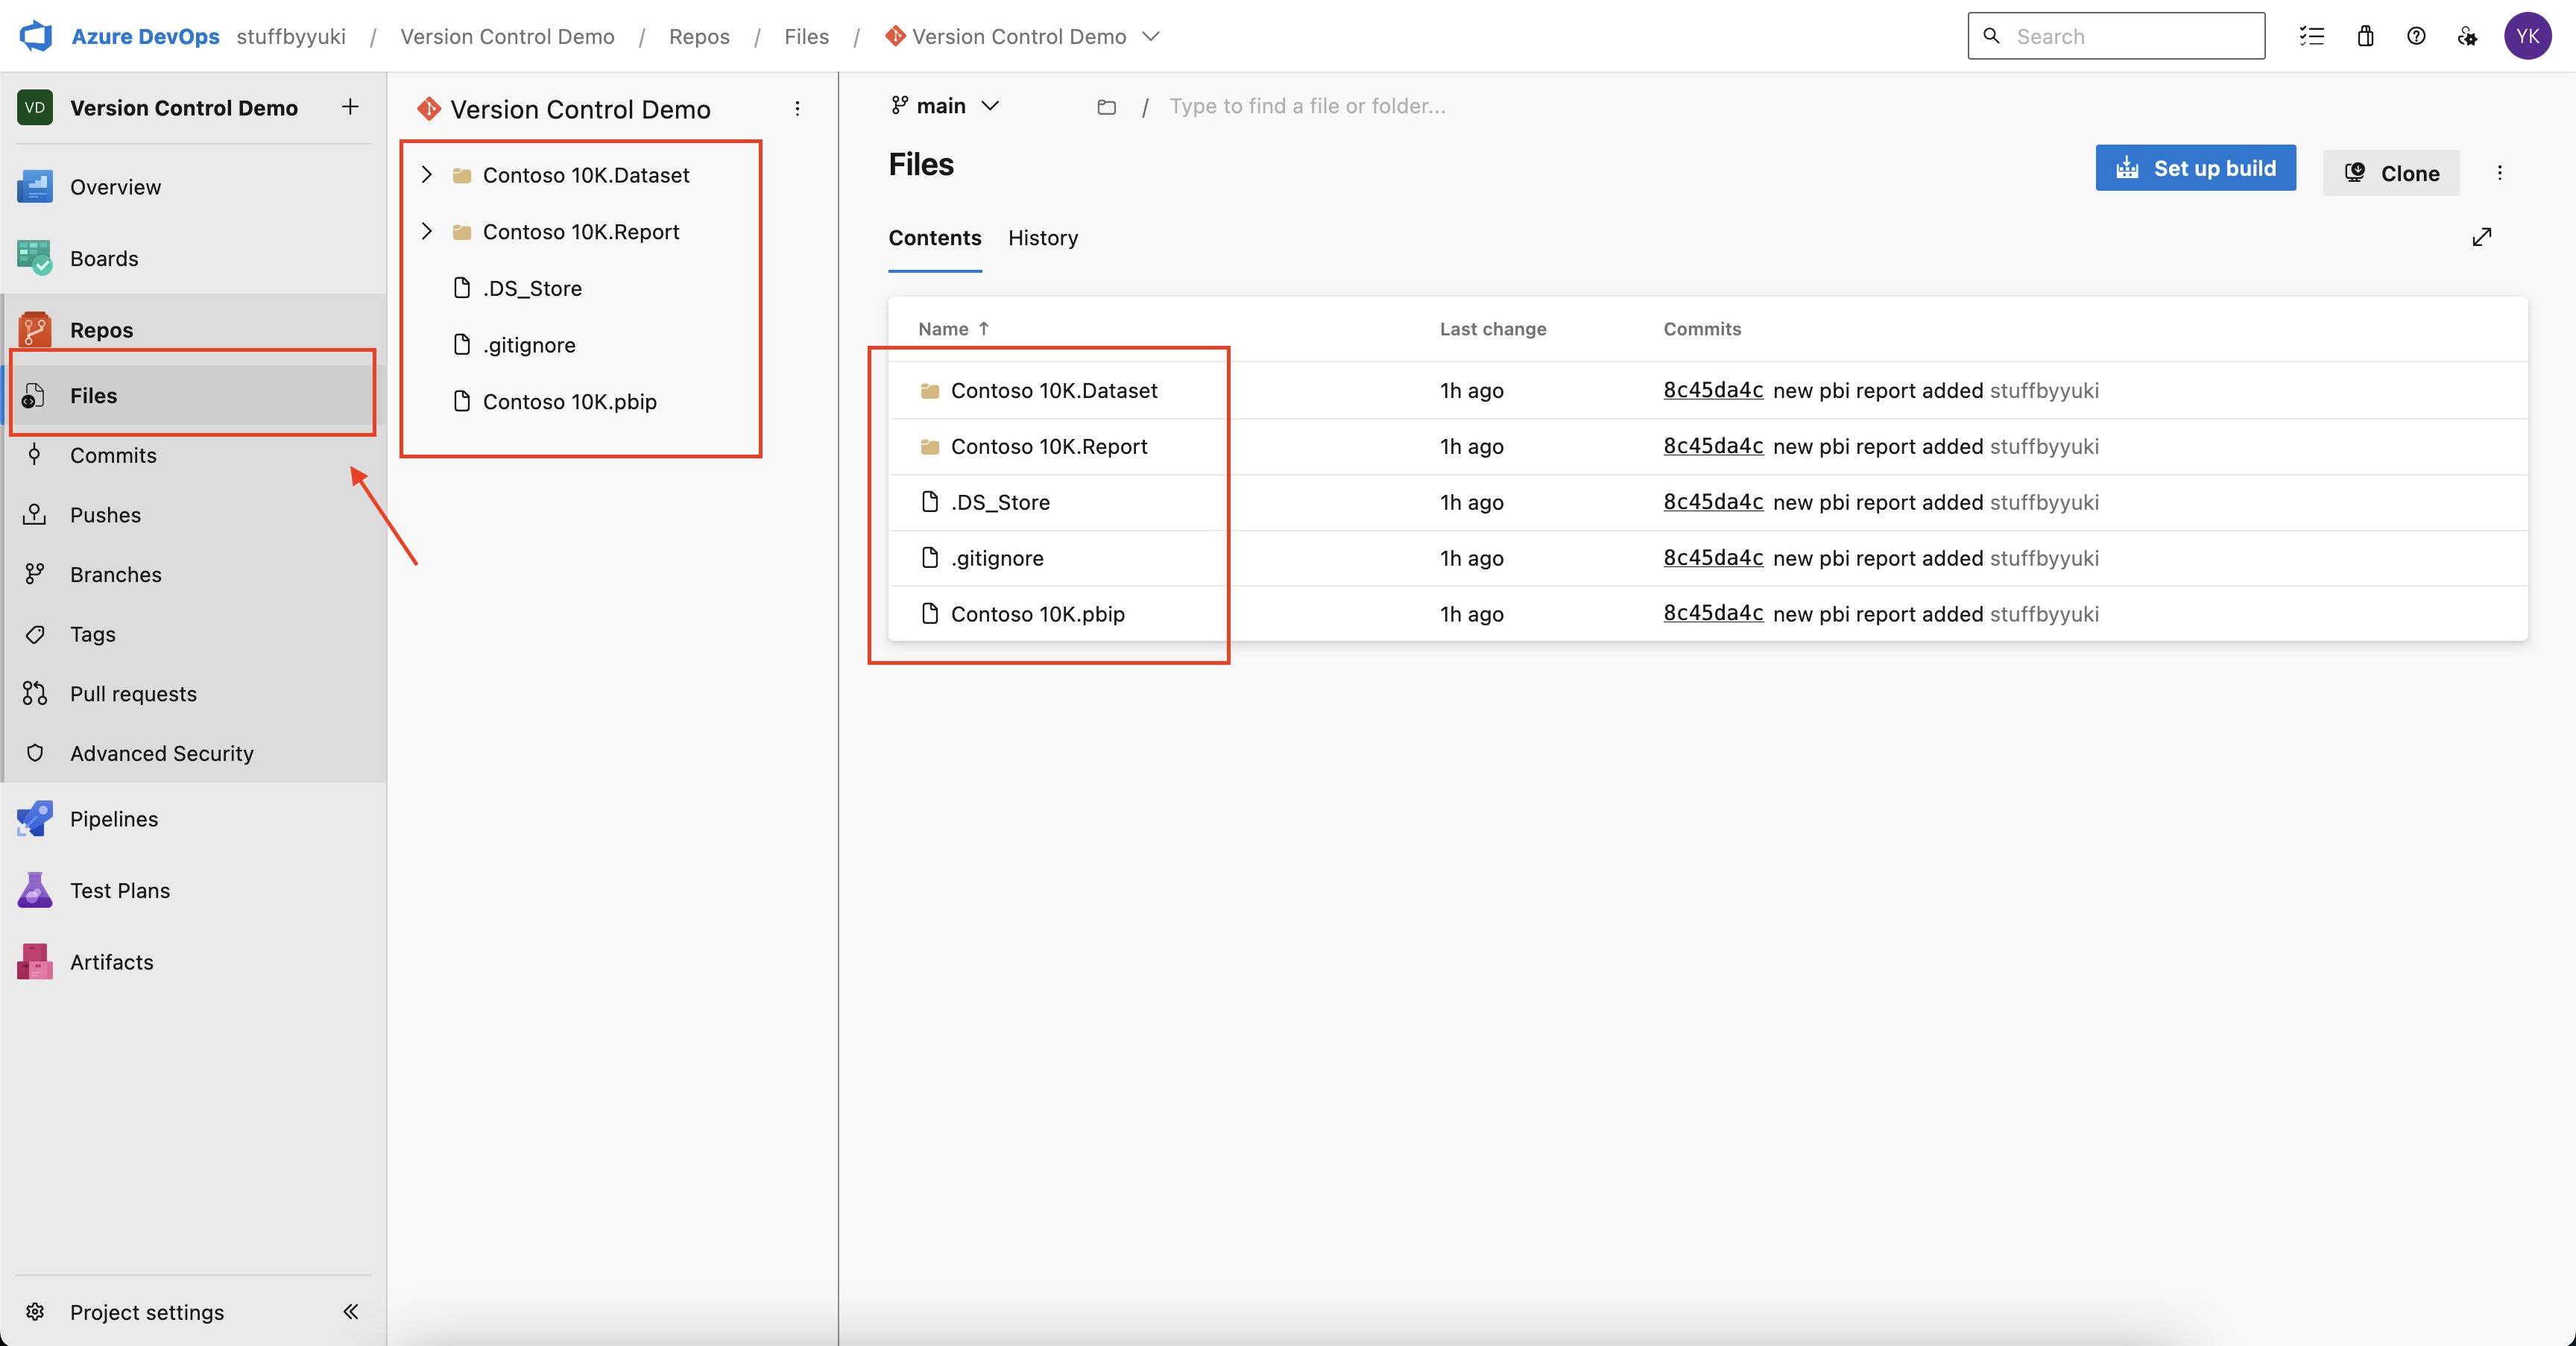2576x1346 pixels.
Task: Open the work items list icon in header
Action: pos(2312,36)
